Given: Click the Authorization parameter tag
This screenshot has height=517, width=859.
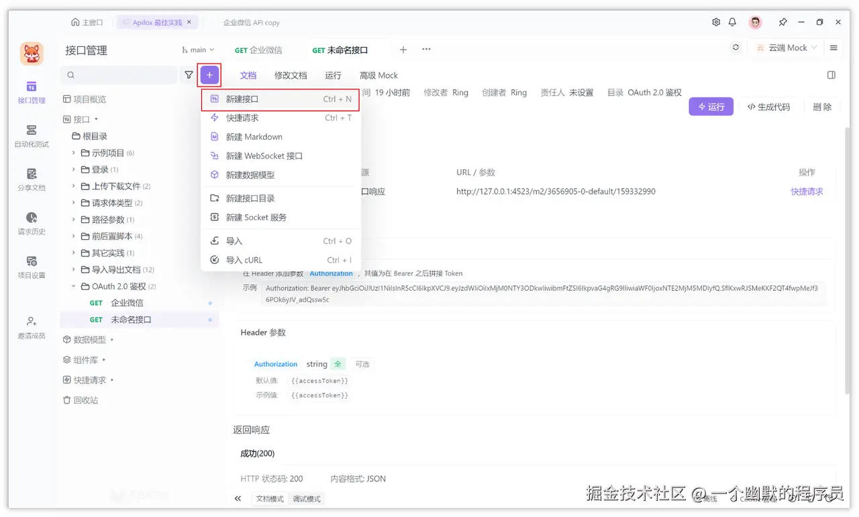Looking at the screenshot, I should coord(275,364).
